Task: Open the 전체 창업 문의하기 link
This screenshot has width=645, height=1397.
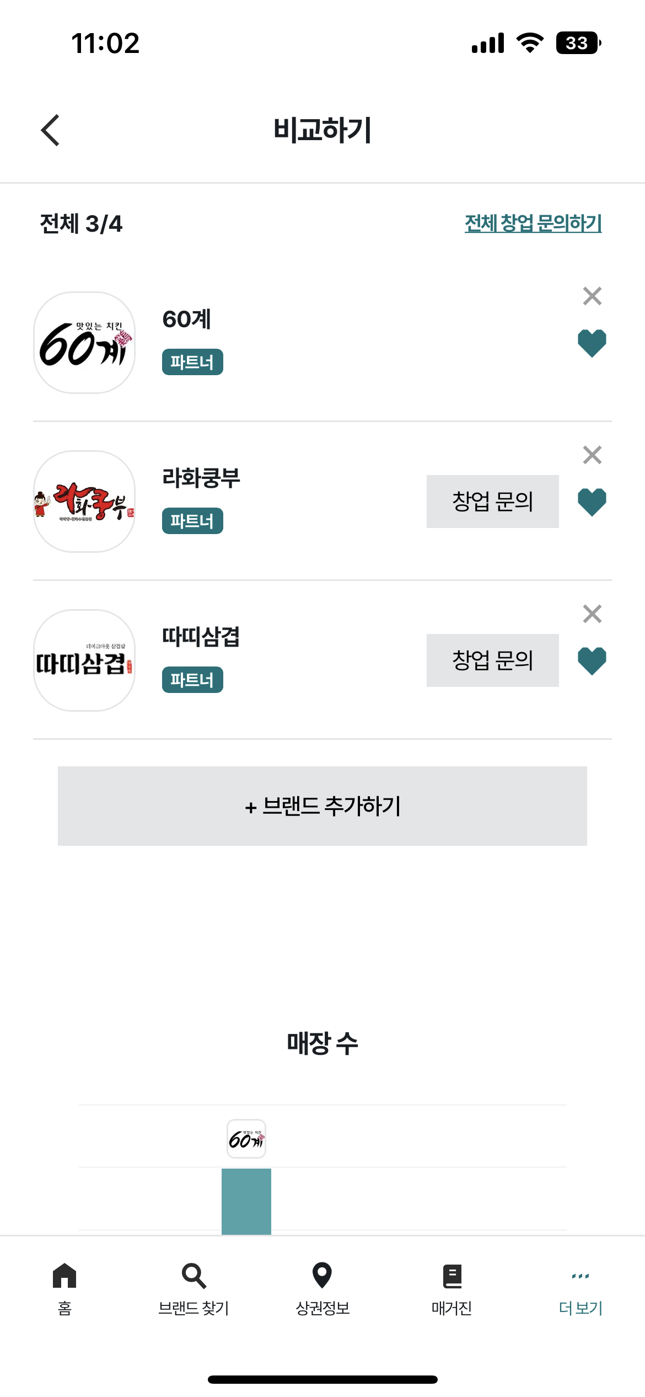Action: click(x=533, y=223)
